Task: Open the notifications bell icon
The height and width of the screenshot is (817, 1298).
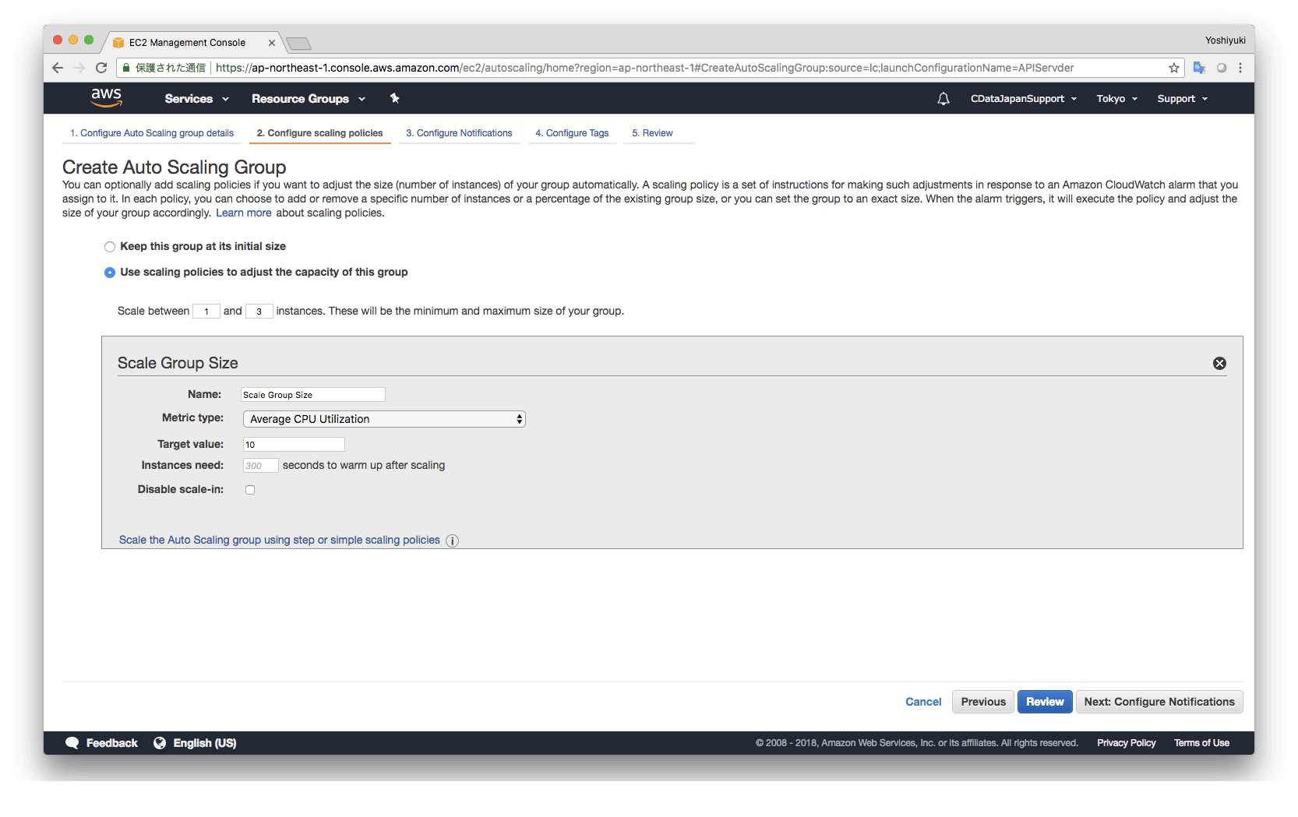Action: coord(943,99)
